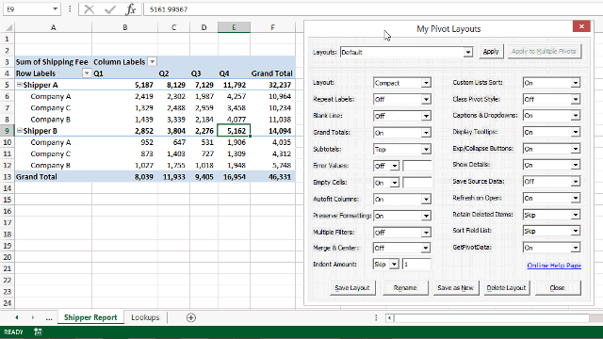
Task: Click the Indent Amount value field
Action: coord(416,265)
